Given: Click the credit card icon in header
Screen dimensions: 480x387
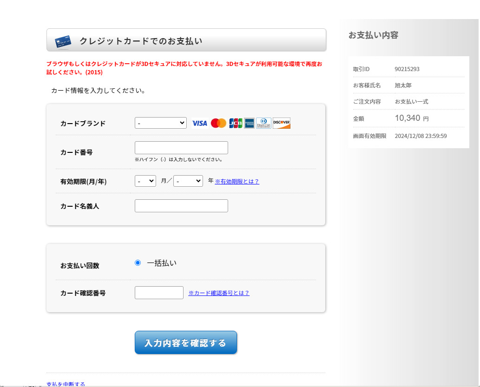Looking at the screenshot, I should coord(63,41).
